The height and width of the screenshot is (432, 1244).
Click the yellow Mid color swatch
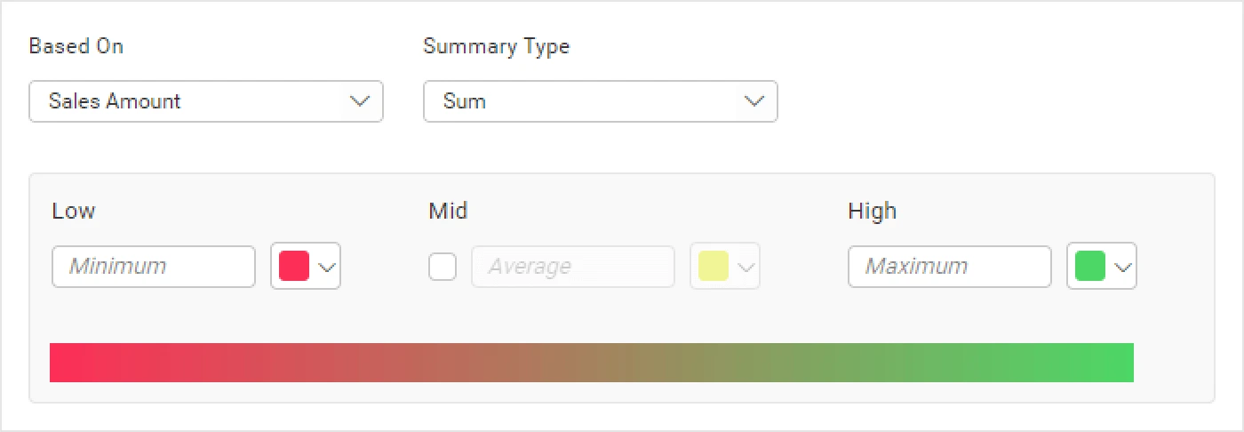pyautogui.click(x=714, y=267)
